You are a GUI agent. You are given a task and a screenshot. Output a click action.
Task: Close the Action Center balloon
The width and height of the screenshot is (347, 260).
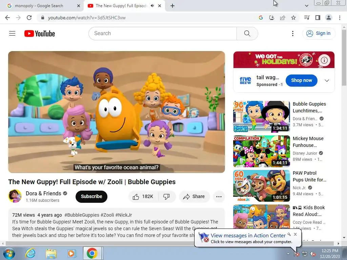point(295,234)
